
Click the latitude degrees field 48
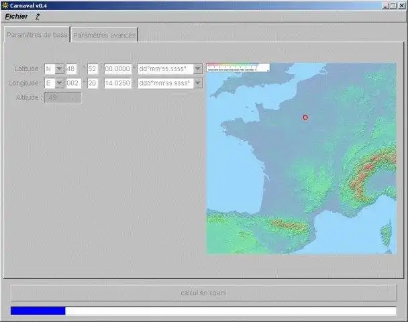pos(72,69)
